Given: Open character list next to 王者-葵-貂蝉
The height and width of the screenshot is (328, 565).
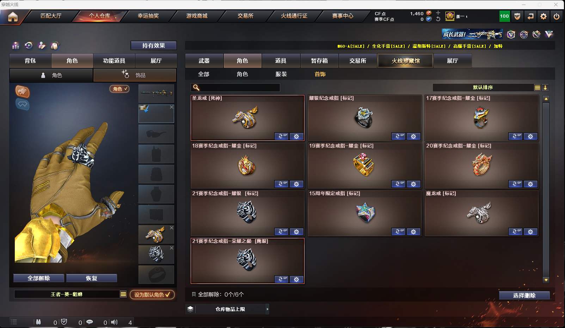Looking at the screenshot, I should pyautogui.click(x=123, y=294).
